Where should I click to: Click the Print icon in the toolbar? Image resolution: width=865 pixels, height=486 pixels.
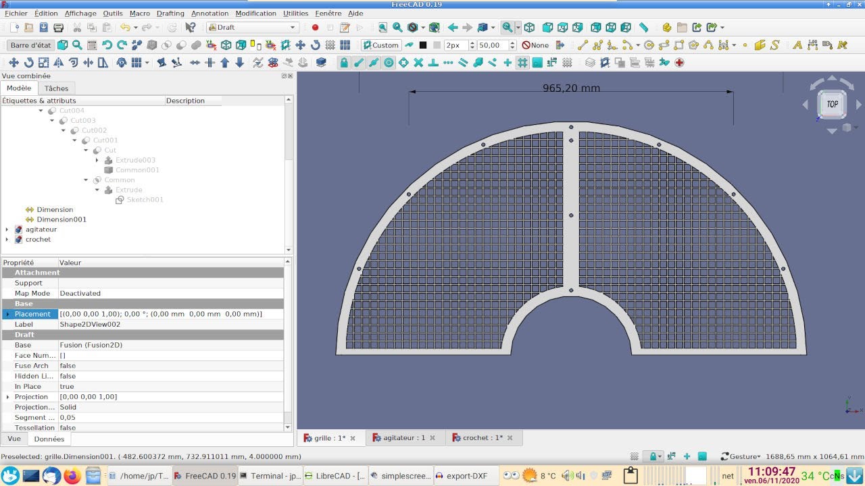(x=58, y=28)
